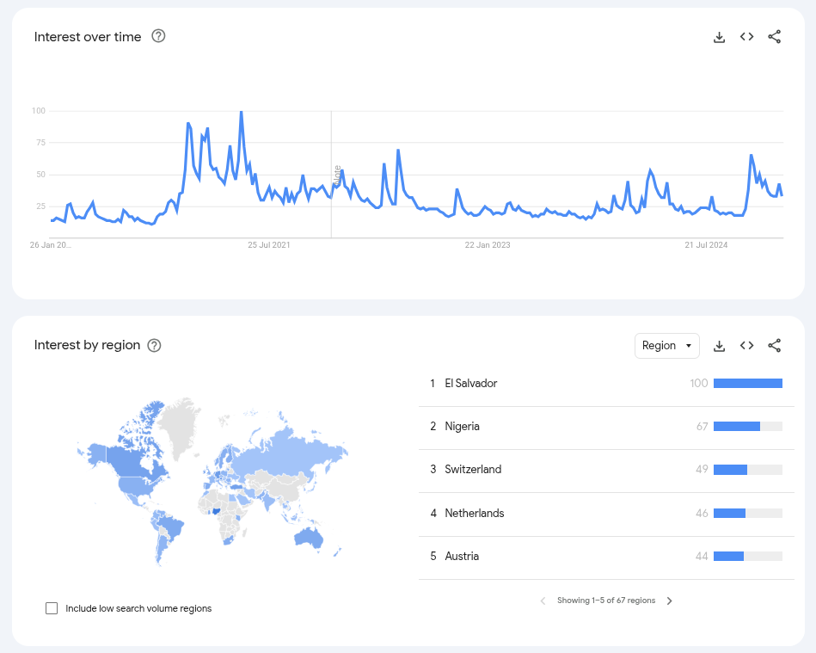Download the Interest by region data
816x653 pixels.
click(719, 345)
